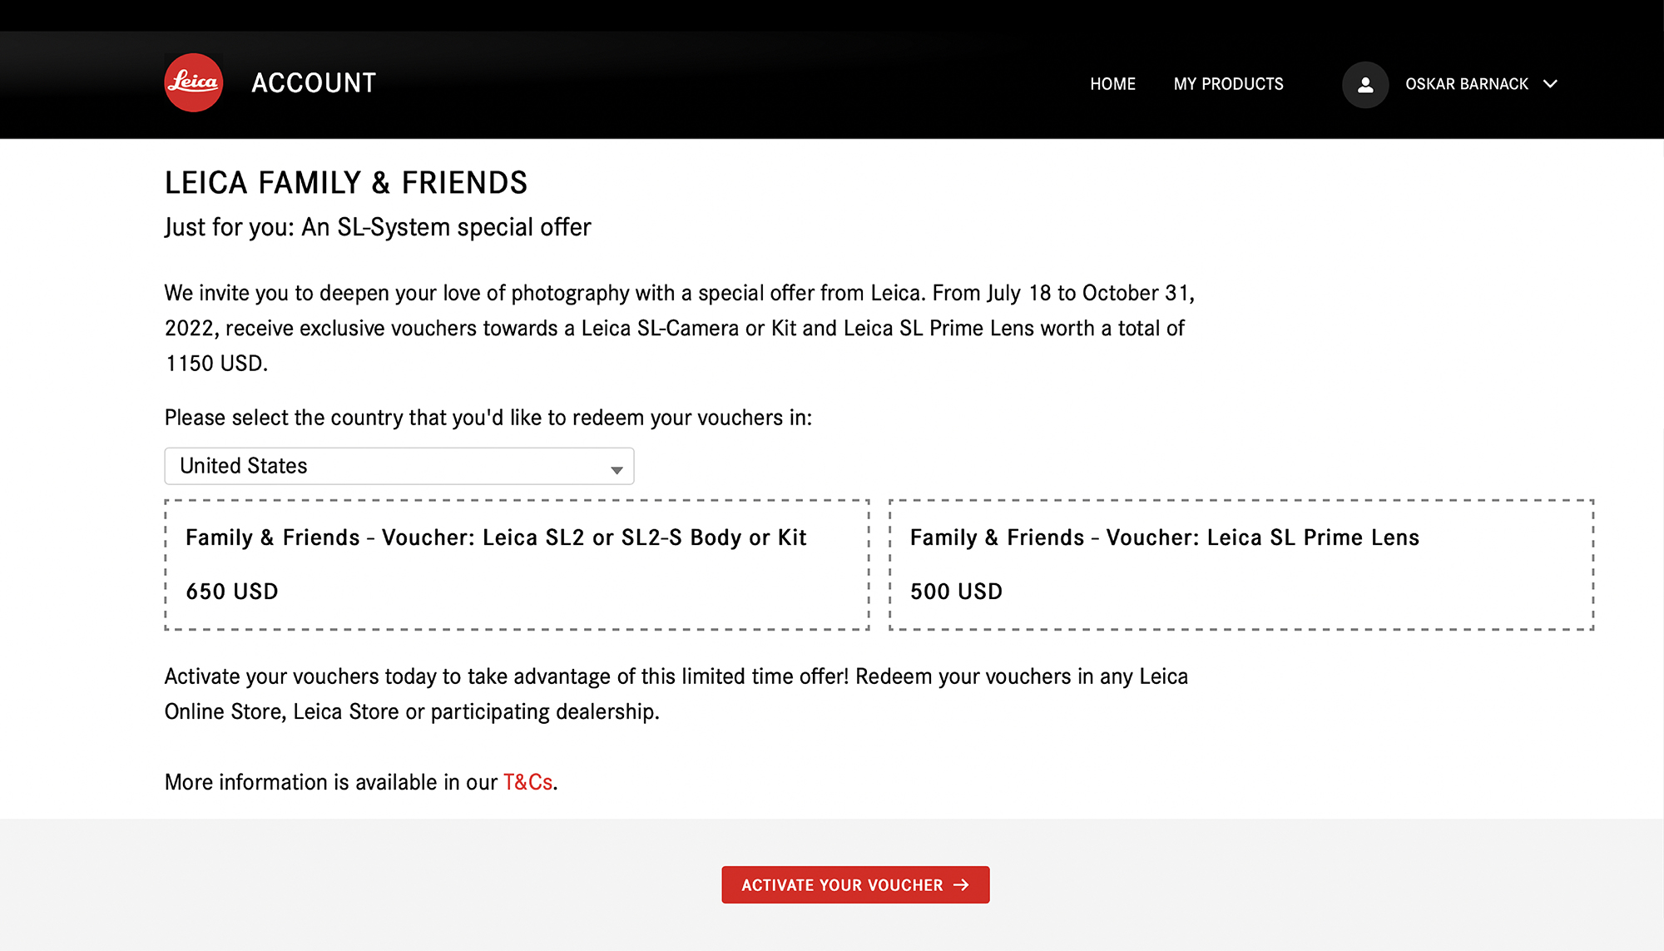Viewport: 1664px width, 951px height.
Task: Go to the Home menu item
Action: coord(1112,84)
